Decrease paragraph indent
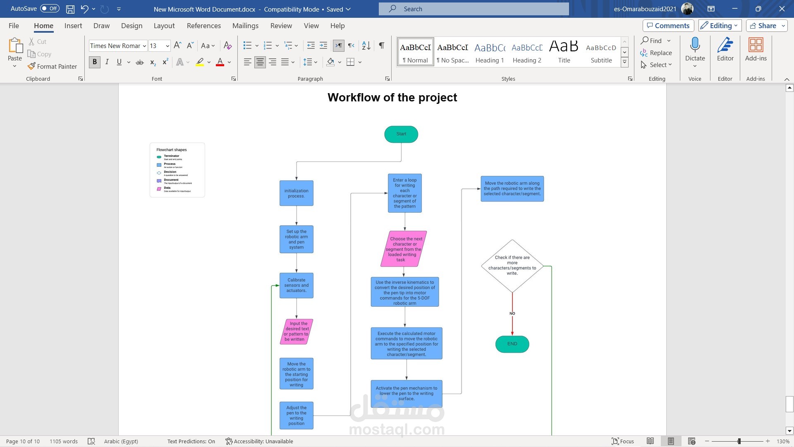This screenshot has width=794, height=447. pyautogui.click(x=311, y=46)
